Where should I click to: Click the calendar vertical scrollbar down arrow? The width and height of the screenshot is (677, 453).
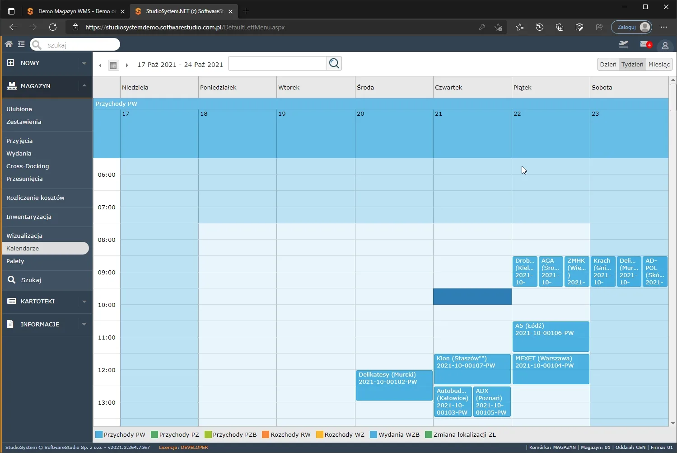pyautogui.click(x=673, y=423)
